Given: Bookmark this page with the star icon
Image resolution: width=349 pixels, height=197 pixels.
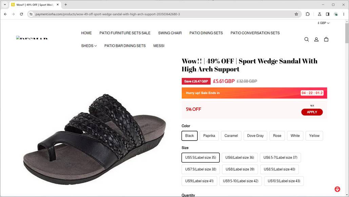Looking at the screenshot, I should tap(296, 14).
